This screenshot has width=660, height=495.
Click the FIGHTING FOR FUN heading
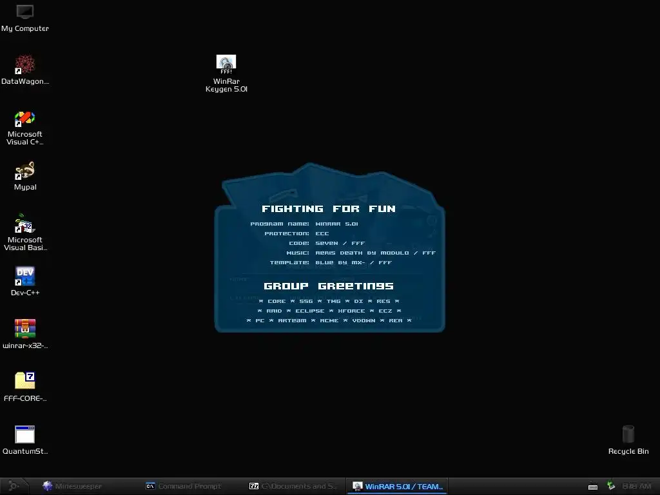click(x=328, y=209)
